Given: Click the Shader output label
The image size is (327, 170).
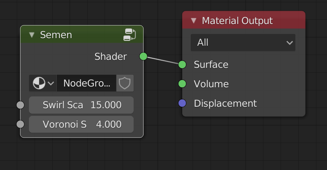Looking at the screenshot, I should click(x=110, y=56).
